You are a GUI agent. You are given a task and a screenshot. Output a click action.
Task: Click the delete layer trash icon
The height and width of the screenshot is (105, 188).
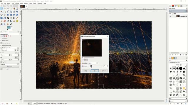point(186,55)
